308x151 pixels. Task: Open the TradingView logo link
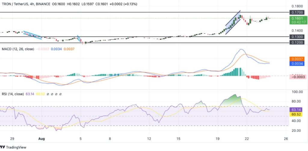pyautogui.click(x=13, y=147)
